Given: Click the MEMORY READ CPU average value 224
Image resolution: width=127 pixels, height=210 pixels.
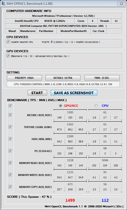Looking at the screenshot, I should 105,165.
